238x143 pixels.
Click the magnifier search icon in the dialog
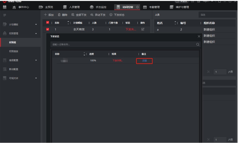197,44
